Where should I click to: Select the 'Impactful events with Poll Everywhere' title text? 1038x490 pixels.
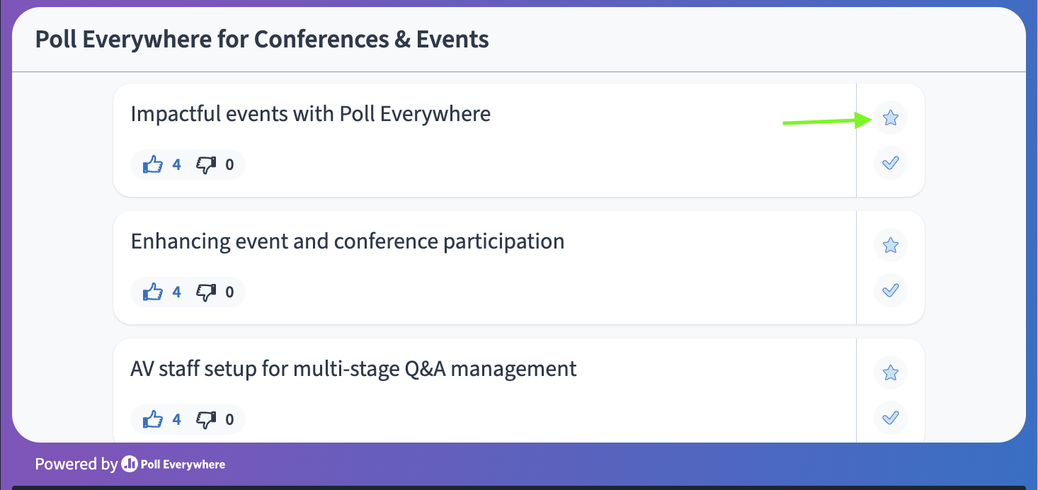pyautogui.click(x=311, y=113)
